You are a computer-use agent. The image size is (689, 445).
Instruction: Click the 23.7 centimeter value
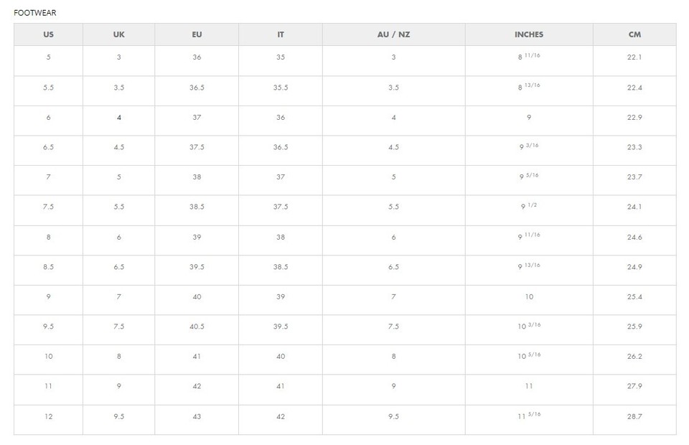[x=634, y=177]
